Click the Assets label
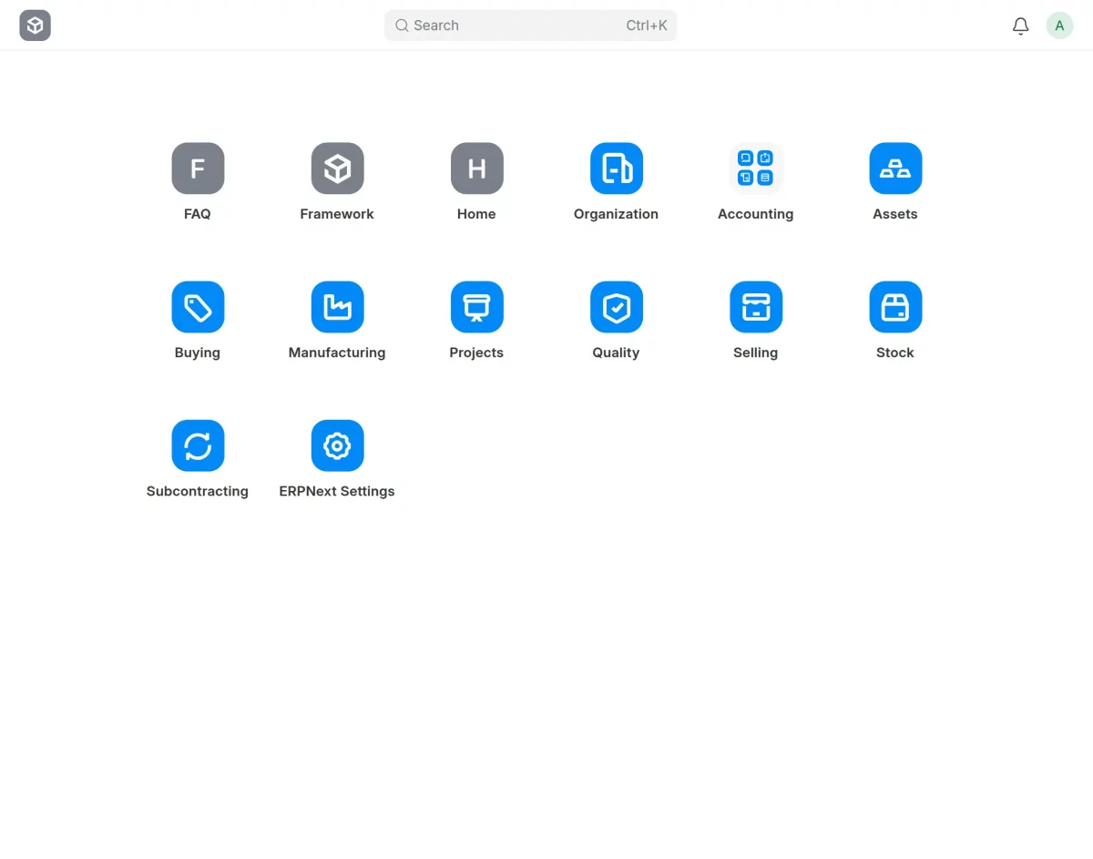 (x=895, y=214)
